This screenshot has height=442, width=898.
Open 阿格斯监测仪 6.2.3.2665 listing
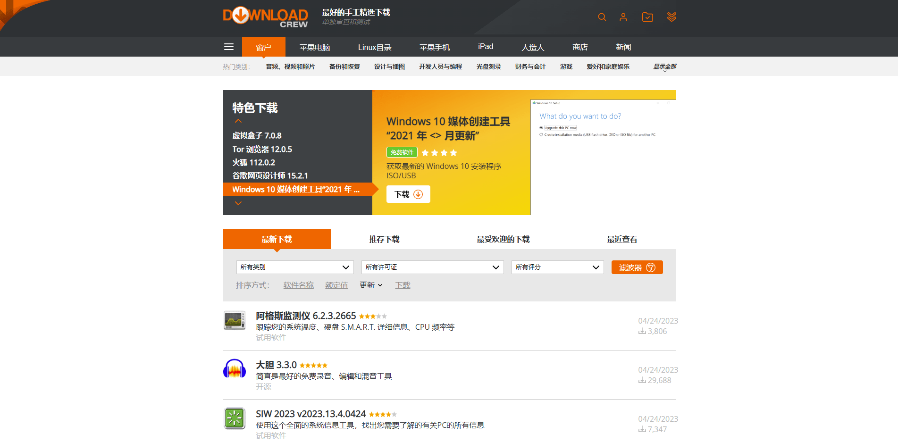(x=306, y=316)
